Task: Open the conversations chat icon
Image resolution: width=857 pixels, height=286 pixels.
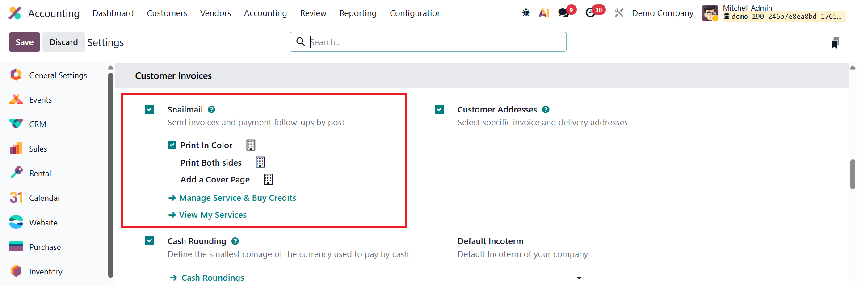Action: 564,13
